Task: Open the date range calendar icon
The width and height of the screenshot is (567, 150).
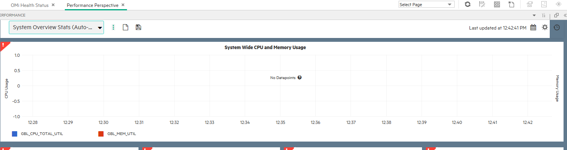Action: 533,27
